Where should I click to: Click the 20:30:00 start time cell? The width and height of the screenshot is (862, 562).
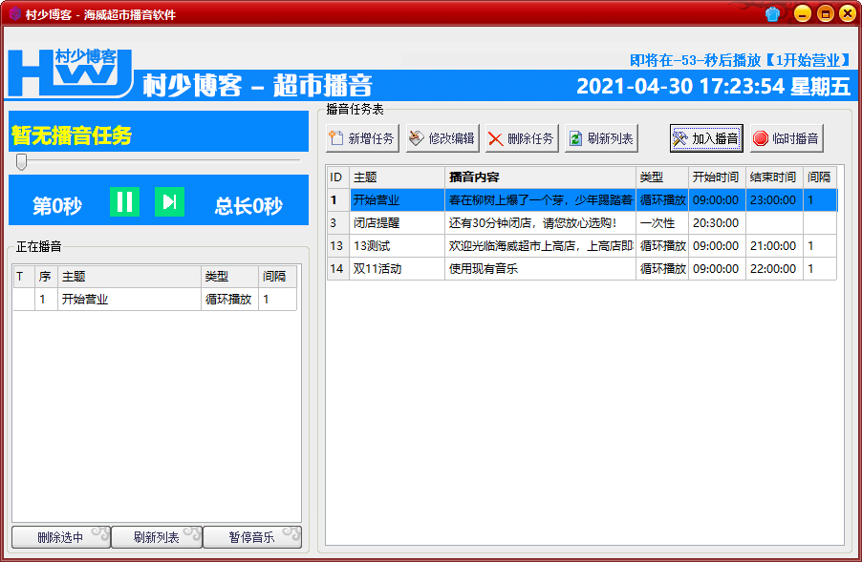tap(717, 223)
